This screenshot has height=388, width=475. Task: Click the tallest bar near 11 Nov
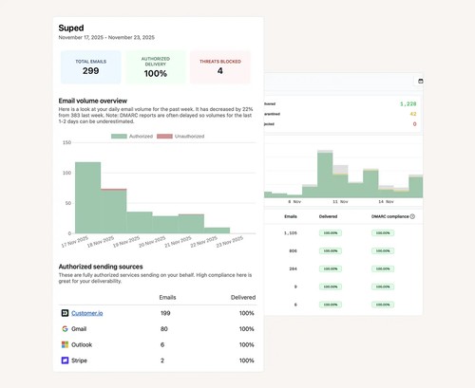[325, 174]
